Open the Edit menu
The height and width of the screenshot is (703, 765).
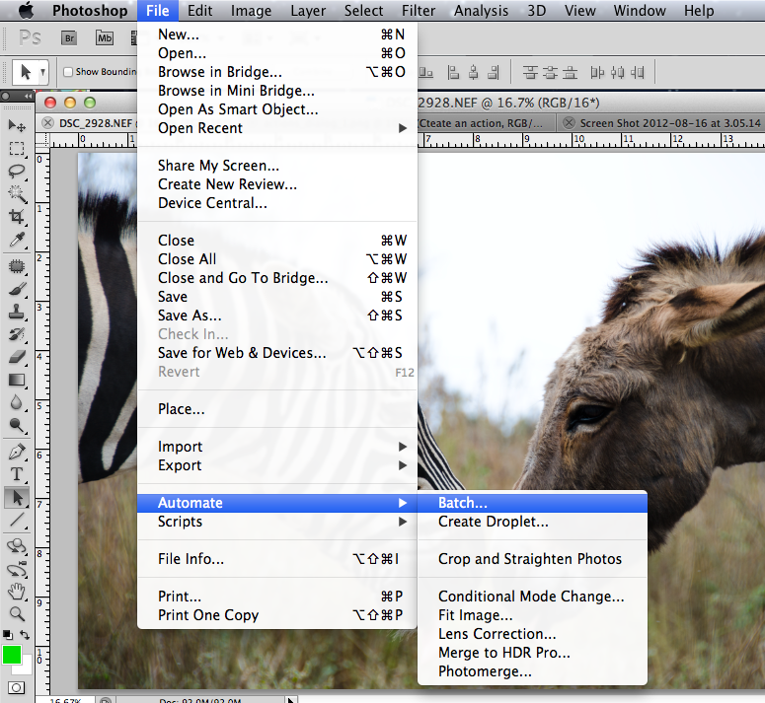[x=199, y=11]
